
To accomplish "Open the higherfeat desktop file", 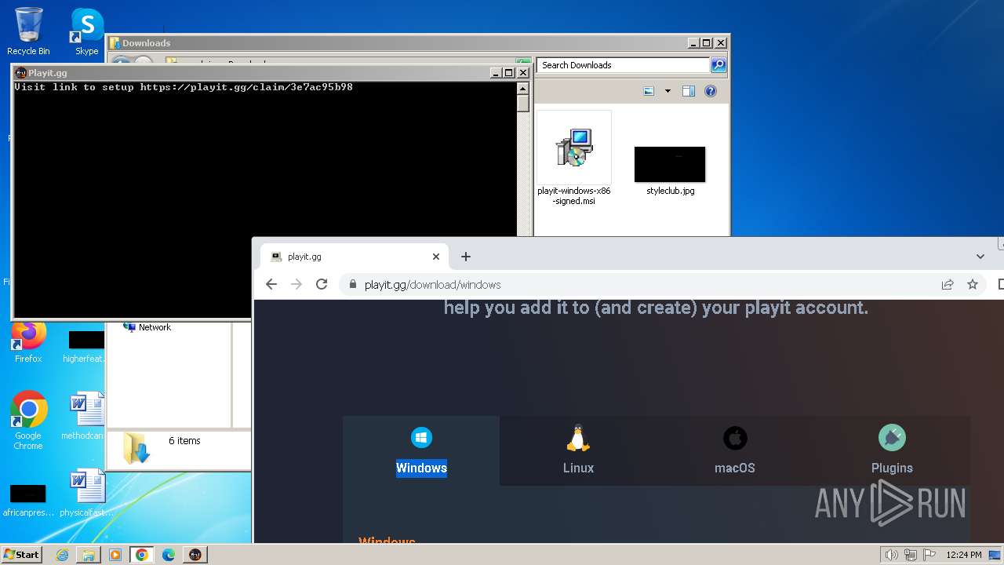I will [x=85, y=347].
